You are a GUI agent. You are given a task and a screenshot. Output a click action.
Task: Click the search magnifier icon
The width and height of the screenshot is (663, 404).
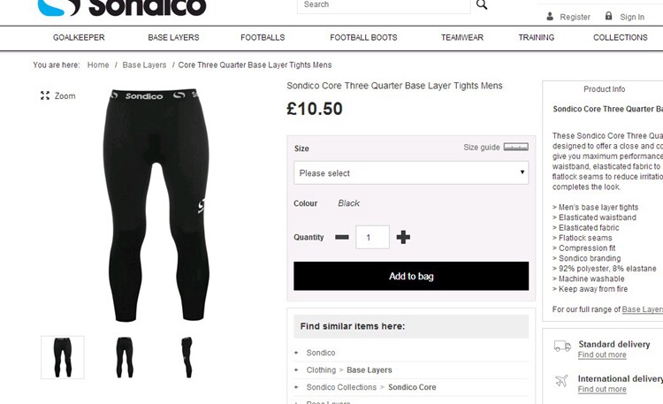tap(482, 4)
